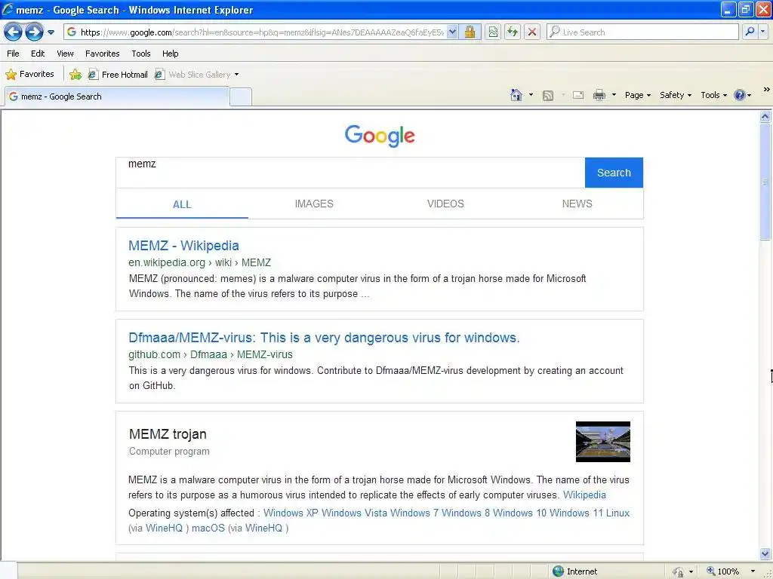Toggle the Compatibility View icon
Screen dimensions: 773x579
(x=493, y=32)
